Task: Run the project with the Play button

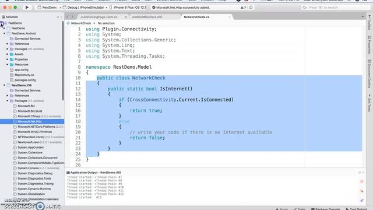Action: tap(27, 8)
